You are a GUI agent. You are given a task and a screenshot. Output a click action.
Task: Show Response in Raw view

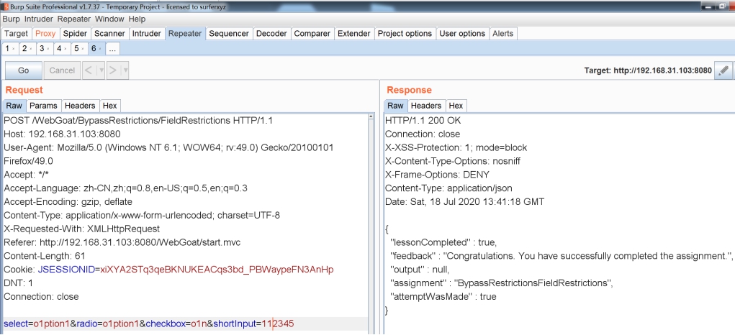[396, 106]
